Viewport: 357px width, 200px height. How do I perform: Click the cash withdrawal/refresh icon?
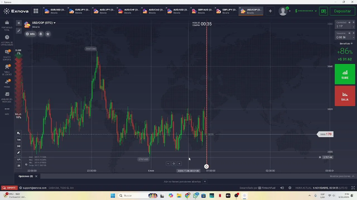pos(324,11)
